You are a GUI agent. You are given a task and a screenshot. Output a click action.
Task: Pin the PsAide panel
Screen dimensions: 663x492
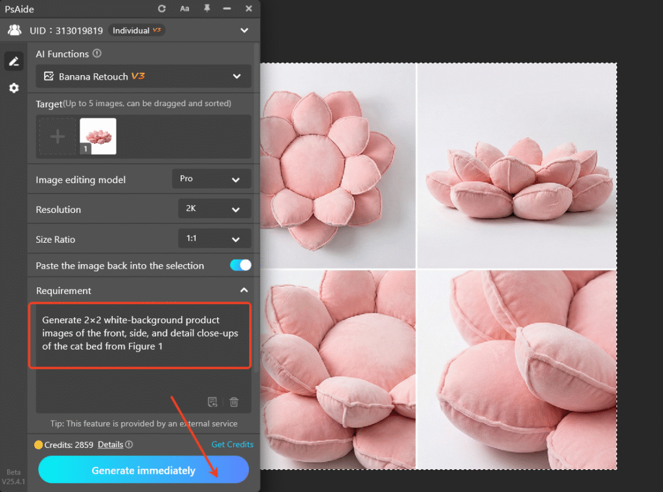[x=207, y=8]
